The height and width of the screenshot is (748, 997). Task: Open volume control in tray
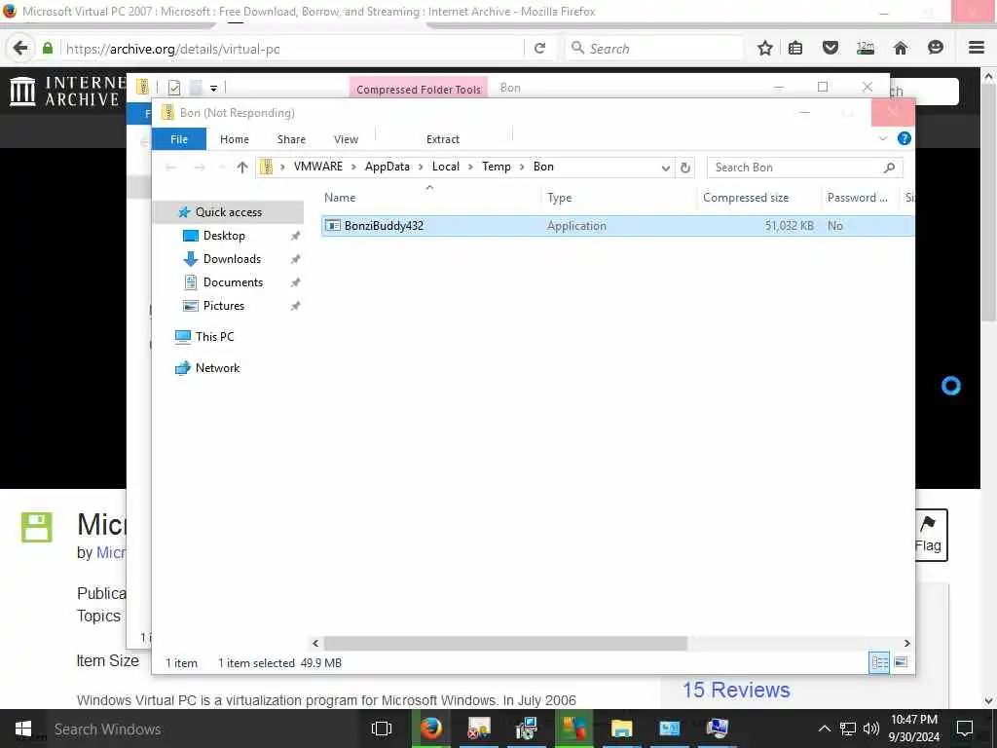871,729
